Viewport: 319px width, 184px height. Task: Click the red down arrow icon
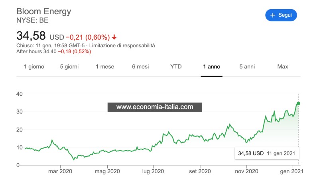(x=114, y=37)
